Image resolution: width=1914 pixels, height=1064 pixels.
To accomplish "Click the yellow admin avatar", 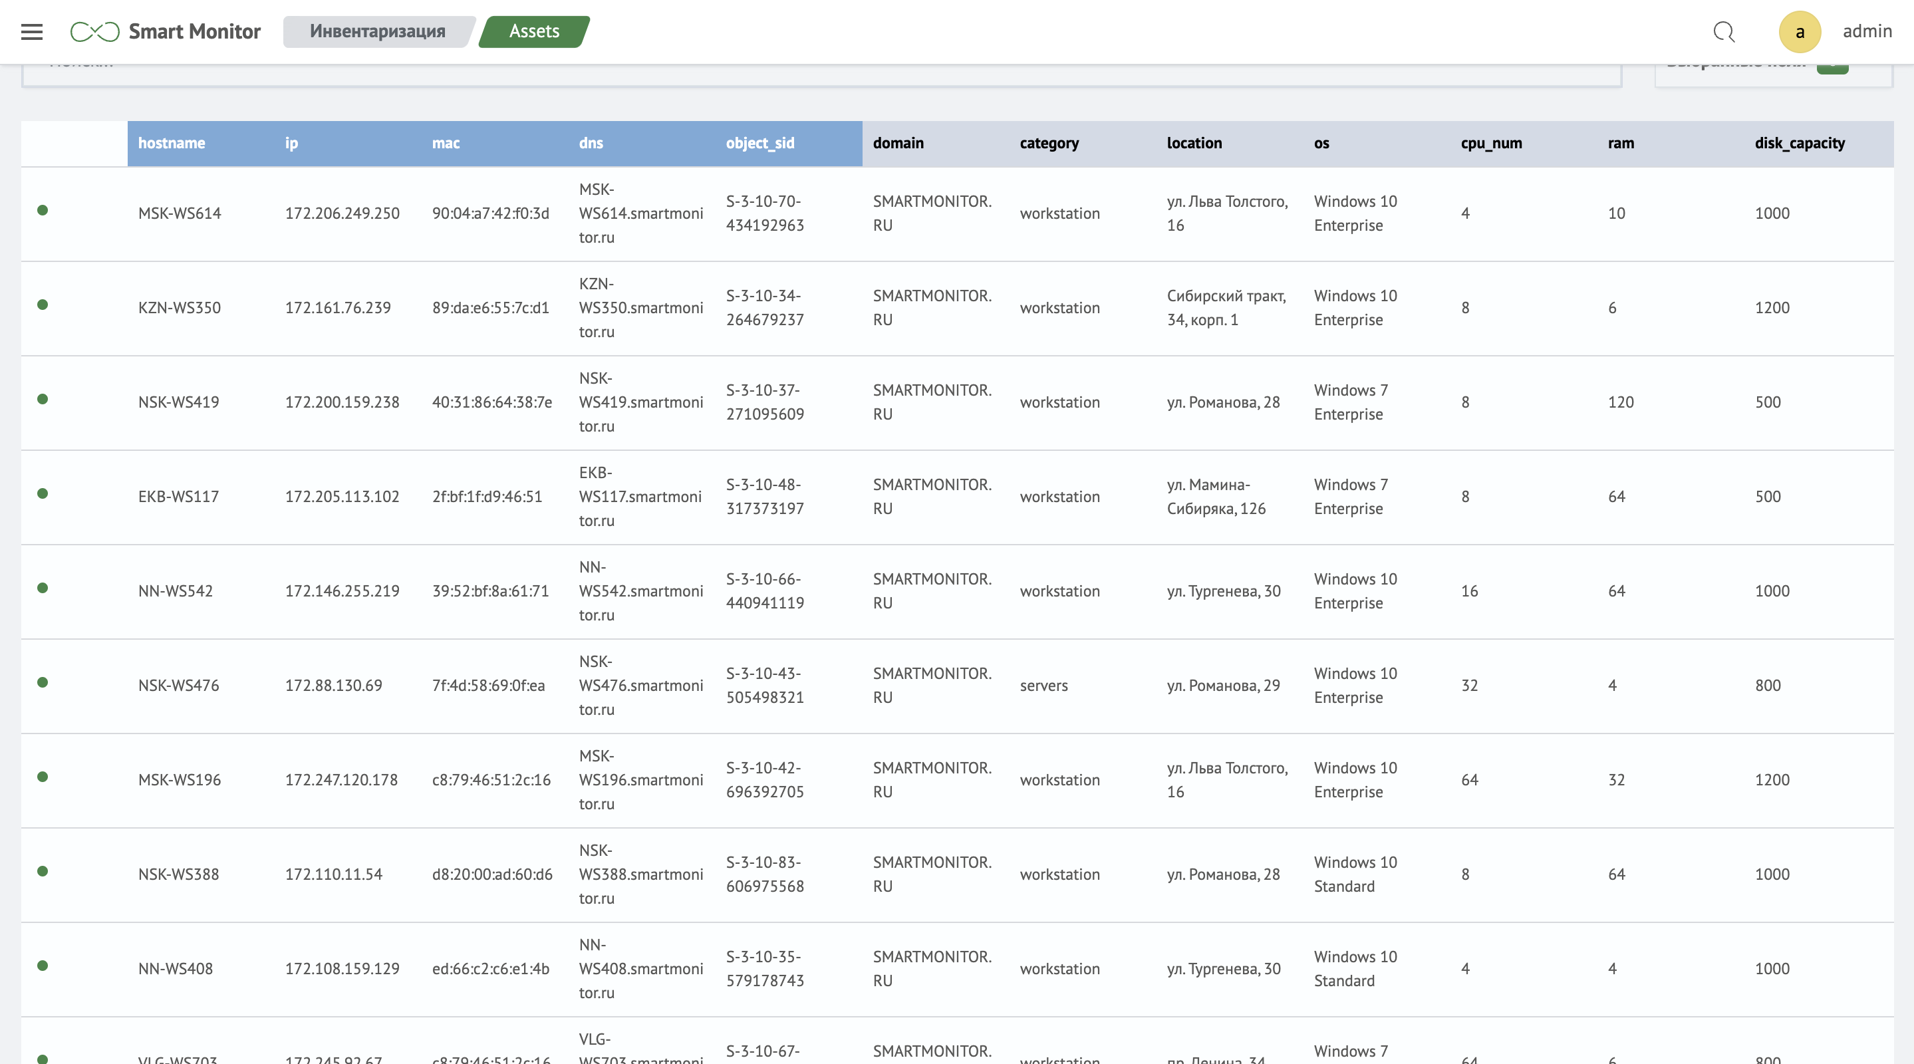I will 1799,31.
